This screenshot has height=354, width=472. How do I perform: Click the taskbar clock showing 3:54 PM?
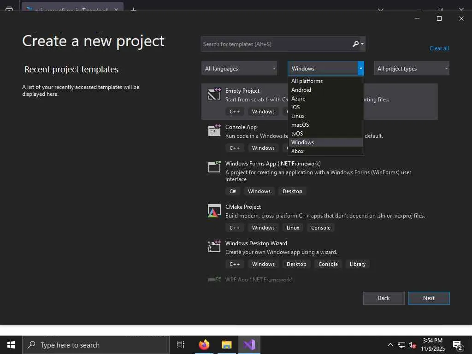(x=432, y=345)
